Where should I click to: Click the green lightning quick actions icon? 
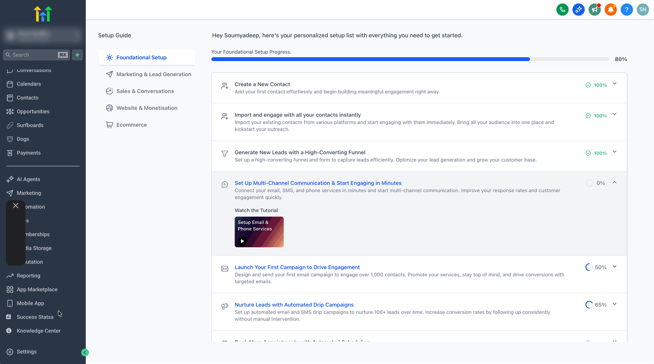(77, 55)
